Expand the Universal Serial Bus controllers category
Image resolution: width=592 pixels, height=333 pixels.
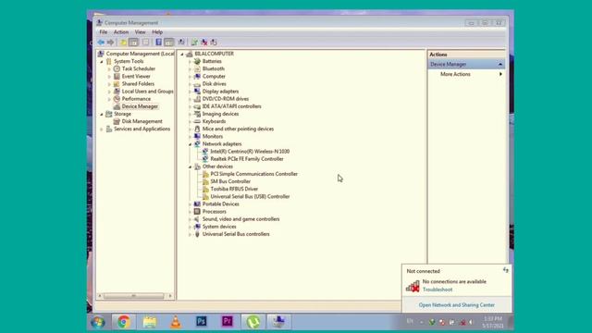(x=191, y=234)
